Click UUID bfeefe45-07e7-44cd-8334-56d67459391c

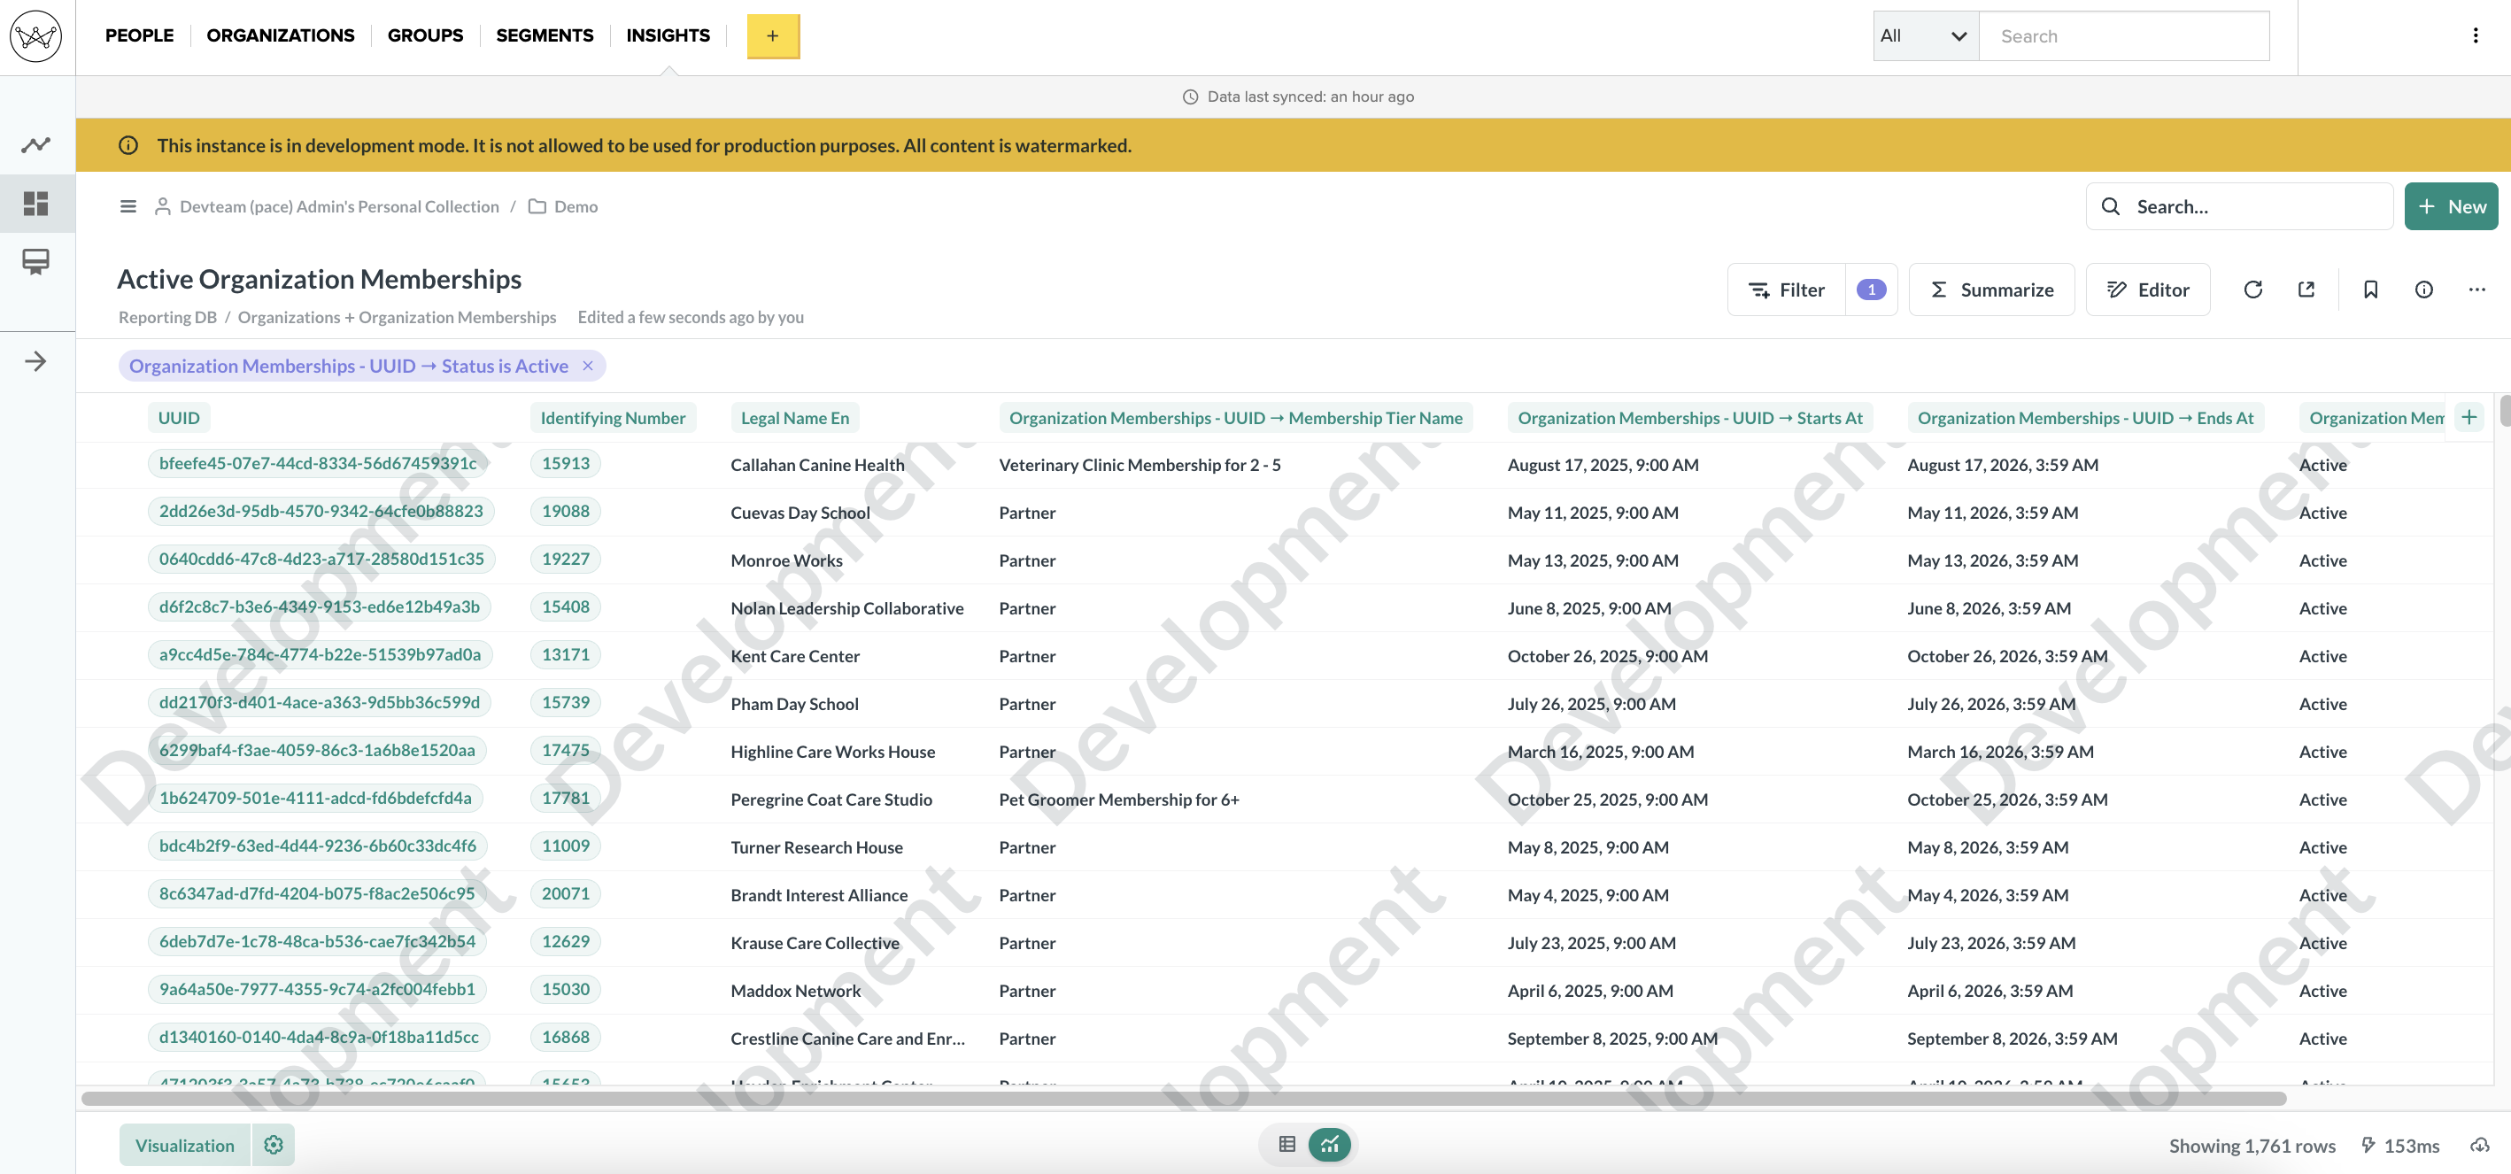click(x=318, y=464)
